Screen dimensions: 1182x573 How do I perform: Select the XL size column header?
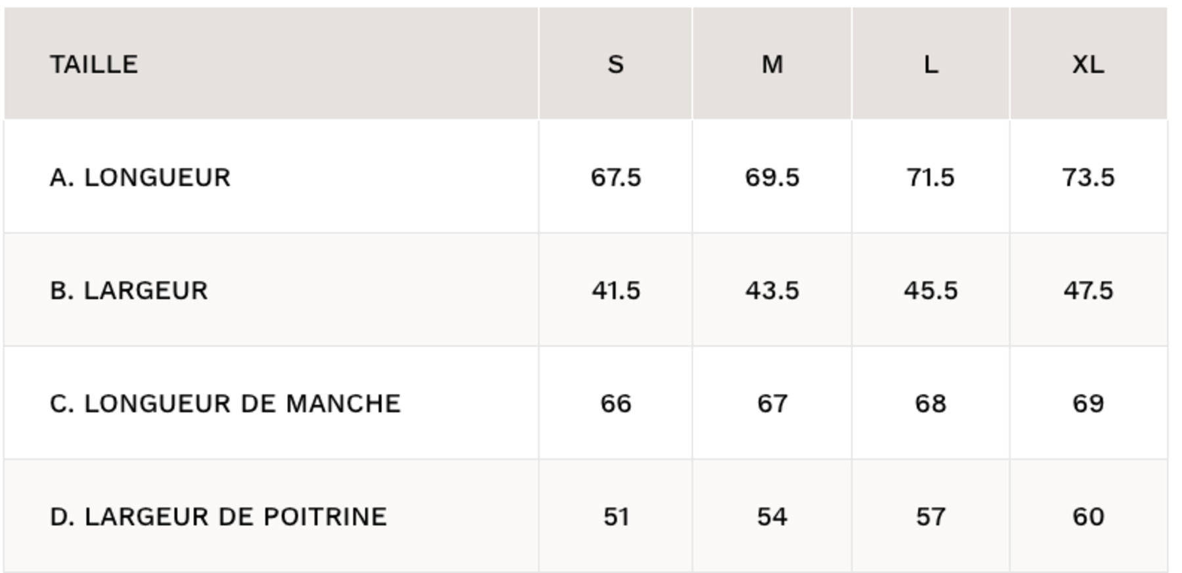1088,64
